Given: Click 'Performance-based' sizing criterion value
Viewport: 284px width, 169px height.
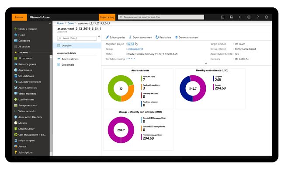Looking at the screenshot, I should point(245,49).
